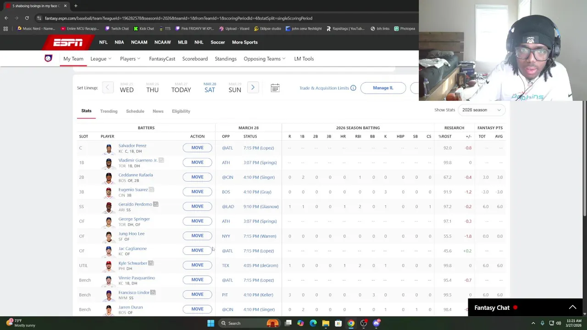Go to next lineup day arrow
Image resolution: width=587 pixels, height=330 pixels.
coord(253,88)
